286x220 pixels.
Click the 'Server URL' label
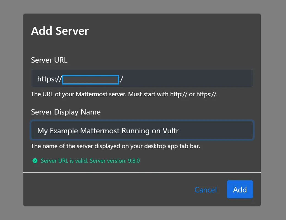pos(49,60)
